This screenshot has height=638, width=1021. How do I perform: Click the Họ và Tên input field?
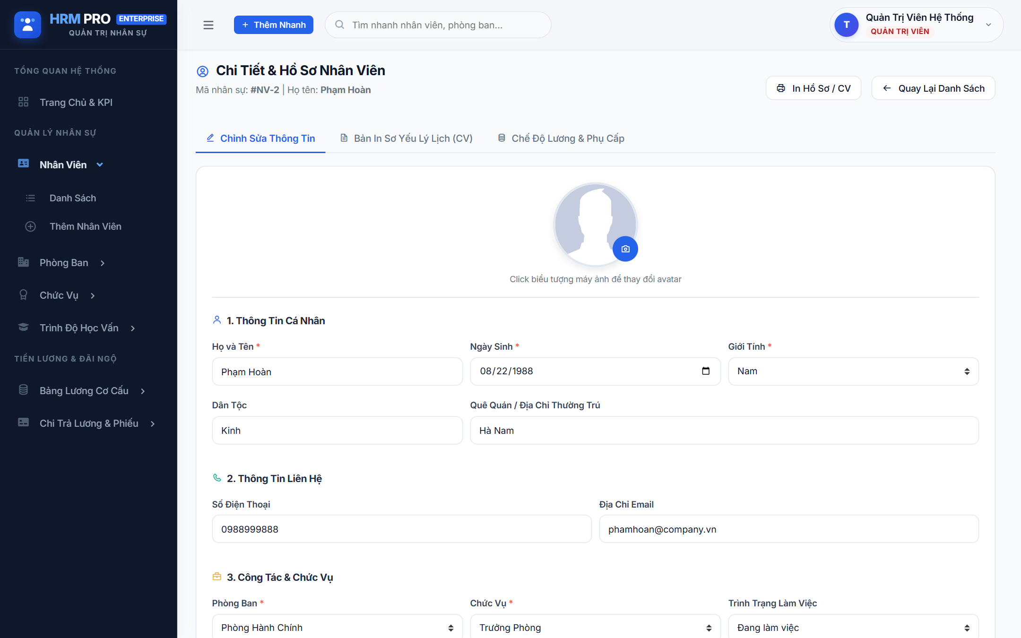coord(337,371)
